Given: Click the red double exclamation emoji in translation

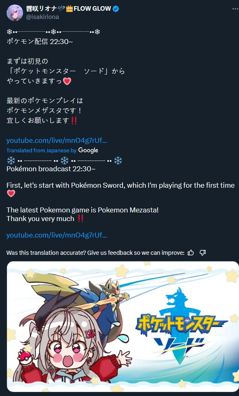Looking at the screenshot, I should click(81, 219).
